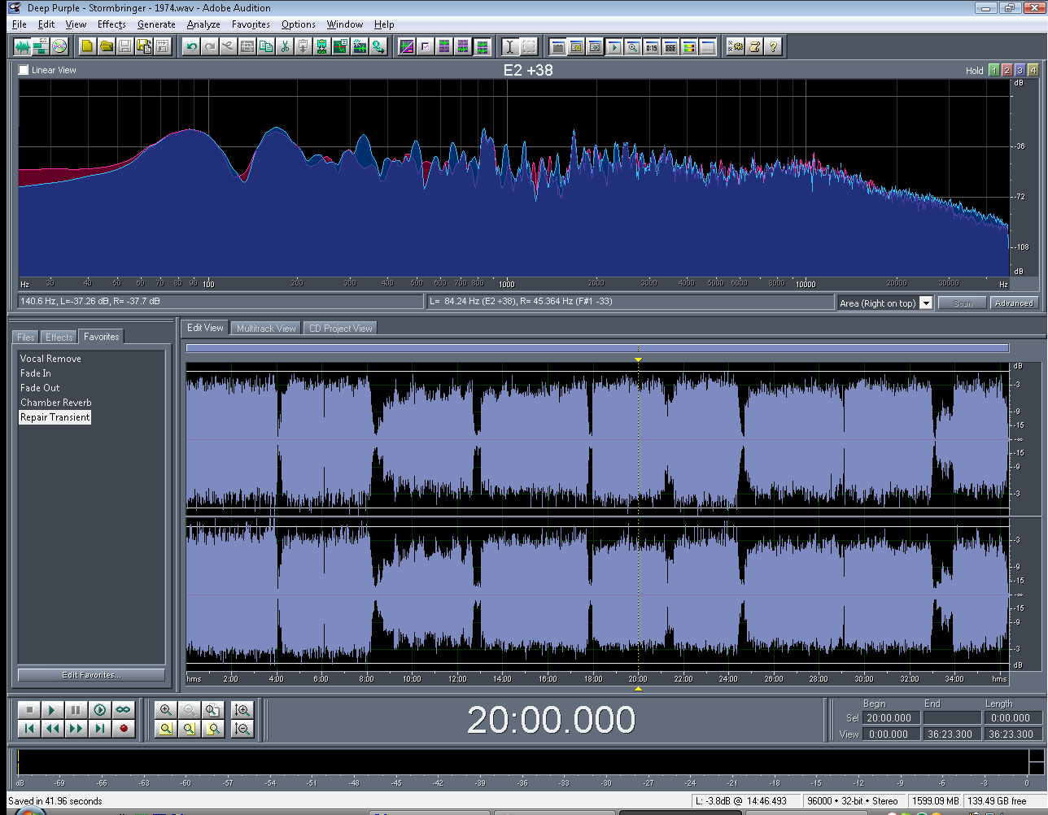Select Fade Out favorite
This screenshot has height=815, width=1048.
tap(40, 388)
